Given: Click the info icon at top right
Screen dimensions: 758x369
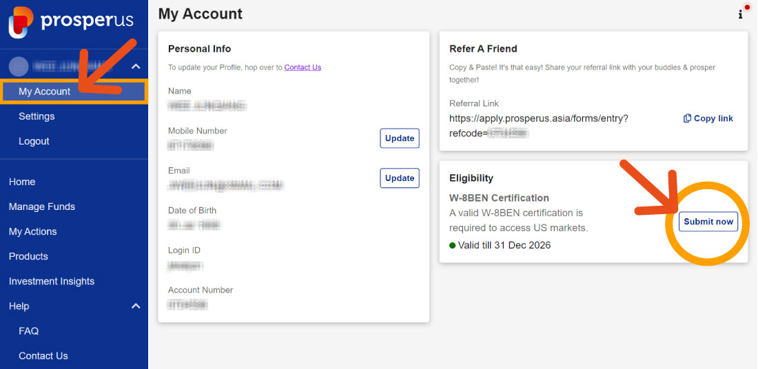Looking at the screenshot, I should pyautogui.click(x=740, y=14).
